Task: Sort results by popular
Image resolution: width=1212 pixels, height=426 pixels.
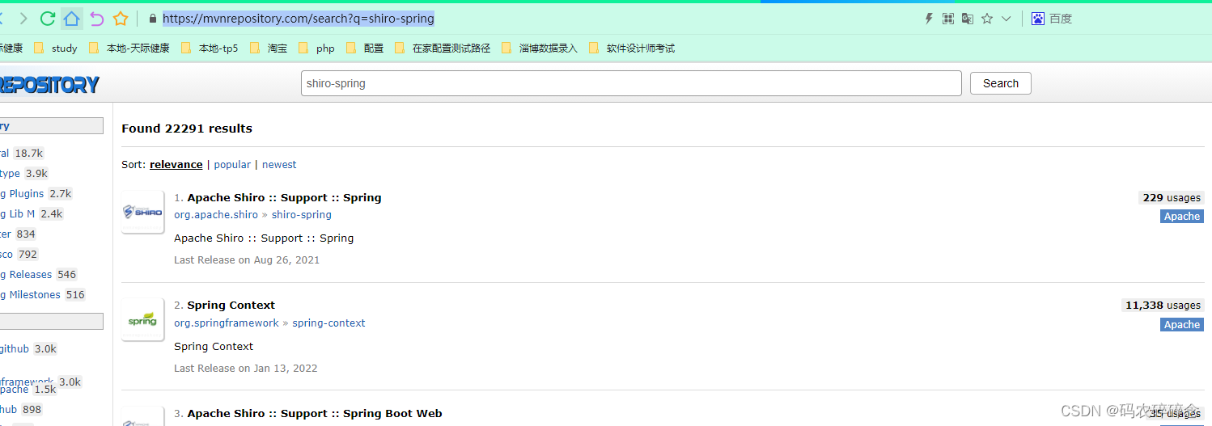Action: 232,164
